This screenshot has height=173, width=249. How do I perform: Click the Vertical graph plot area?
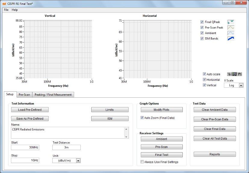[58, 49]
